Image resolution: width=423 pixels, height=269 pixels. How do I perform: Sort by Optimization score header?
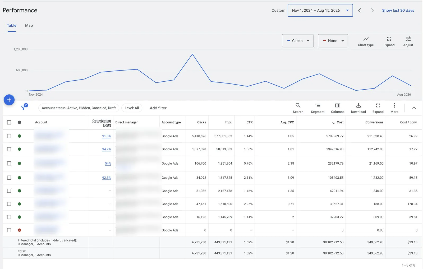point(102,123)
